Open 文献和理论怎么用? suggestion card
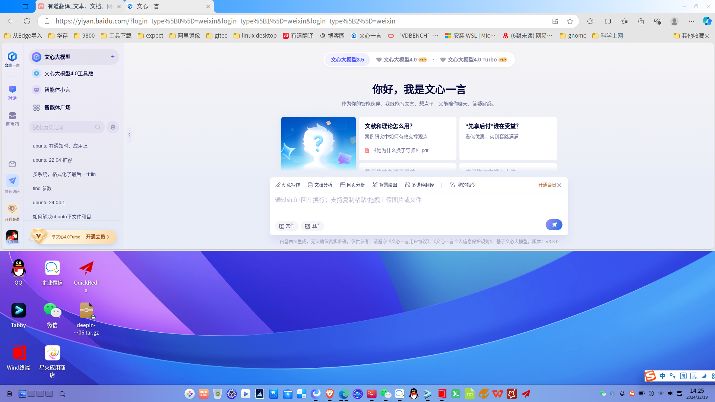The image size is (715, 402). pos(408,139)
